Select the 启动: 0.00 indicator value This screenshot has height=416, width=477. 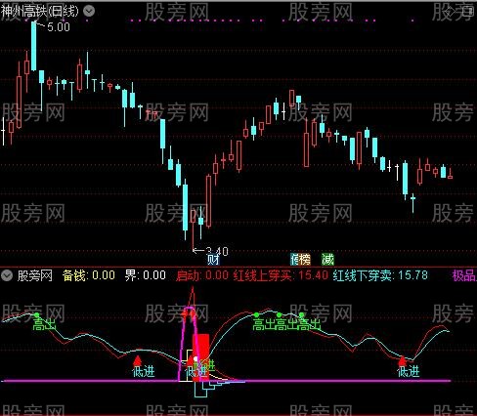(202, 275)
